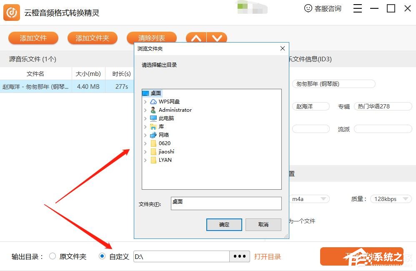Click the 清除列表 button
The width and height of the screenshot is (416, 271).
tap(152, 38)
